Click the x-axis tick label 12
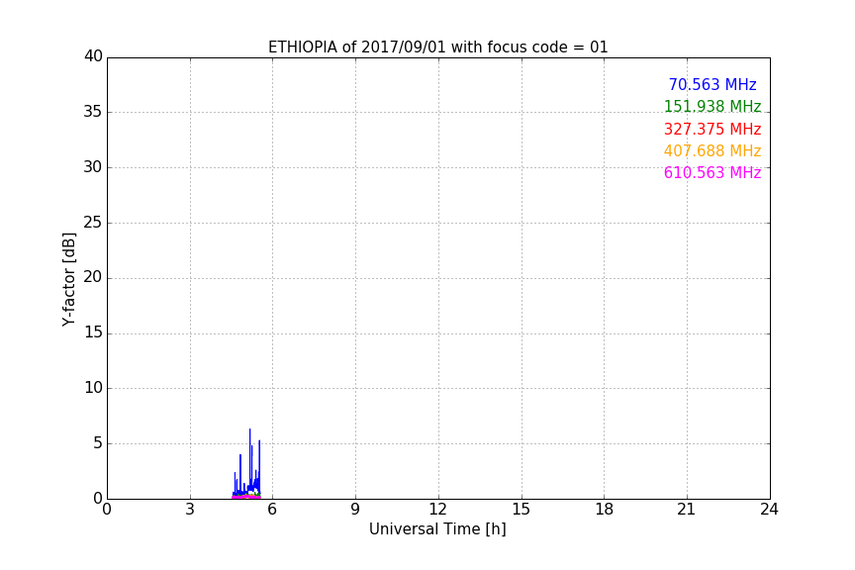This screenshot has height=570, width=855. click(437, 510)
